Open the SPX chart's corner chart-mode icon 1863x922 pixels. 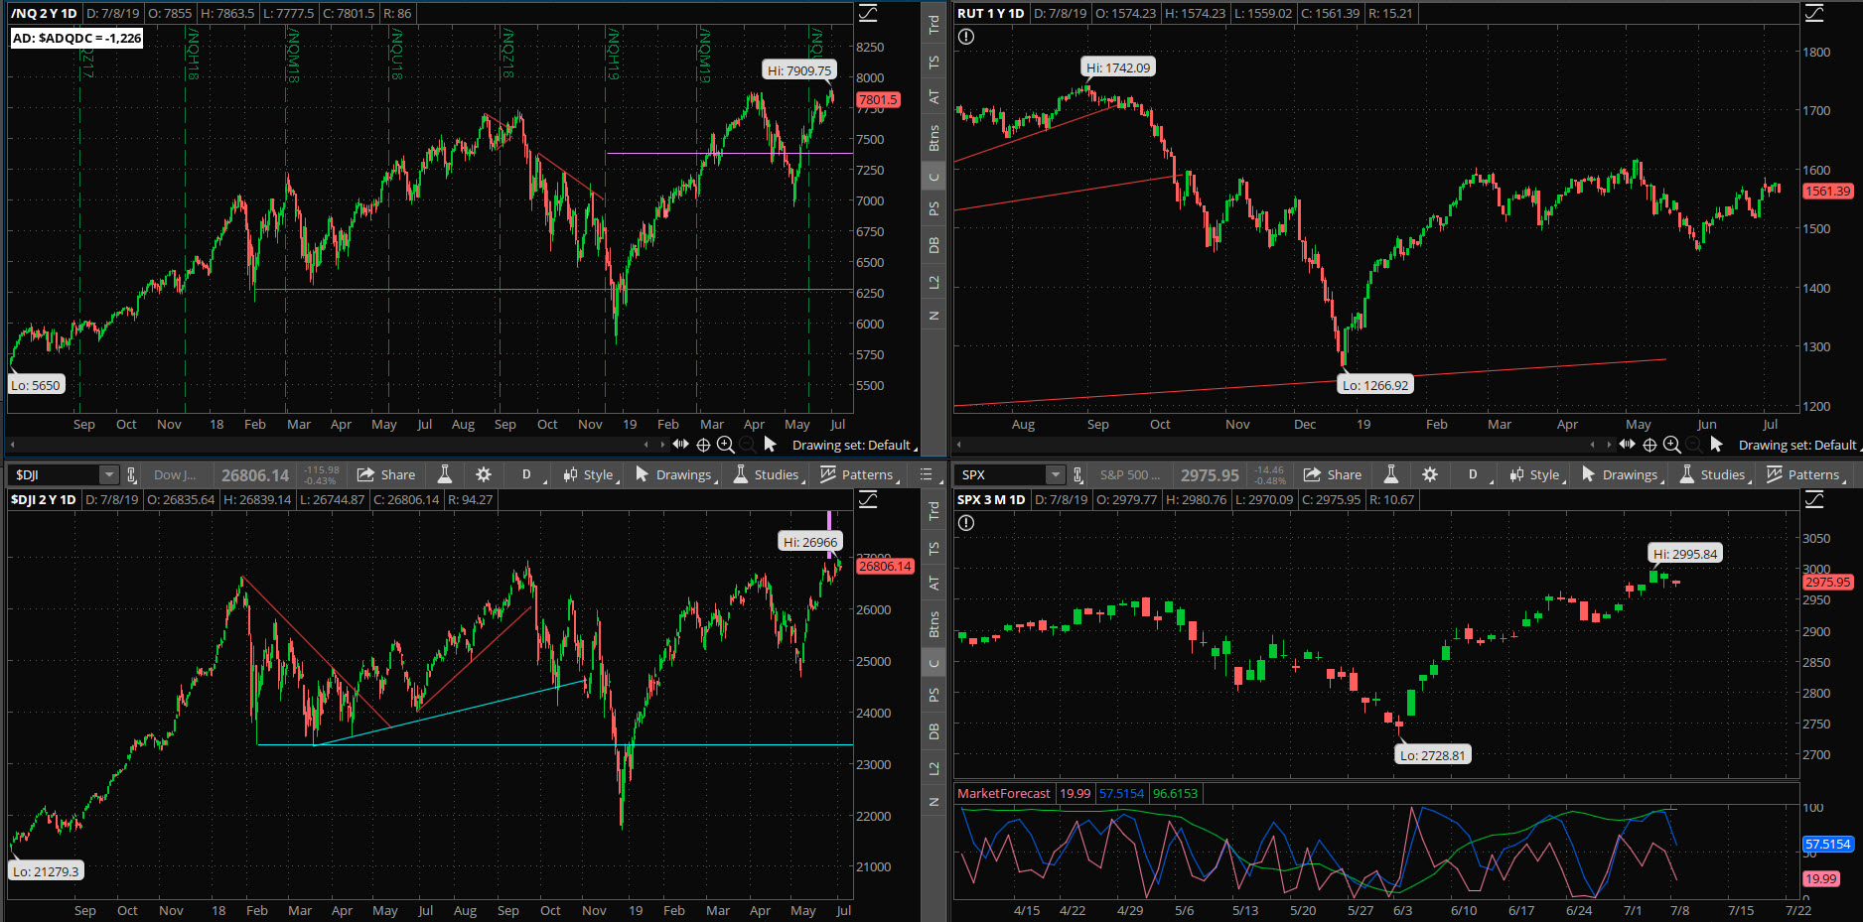point(1814,499)
